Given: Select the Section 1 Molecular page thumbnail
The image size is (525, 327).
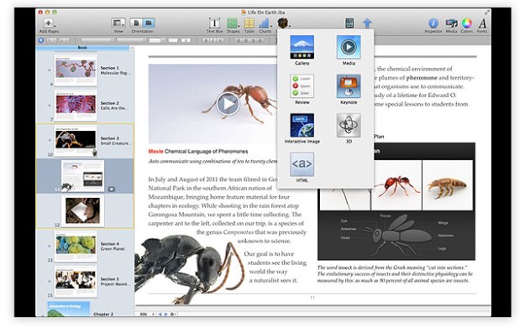Looking at the screenshot, I should coord(76,70).
